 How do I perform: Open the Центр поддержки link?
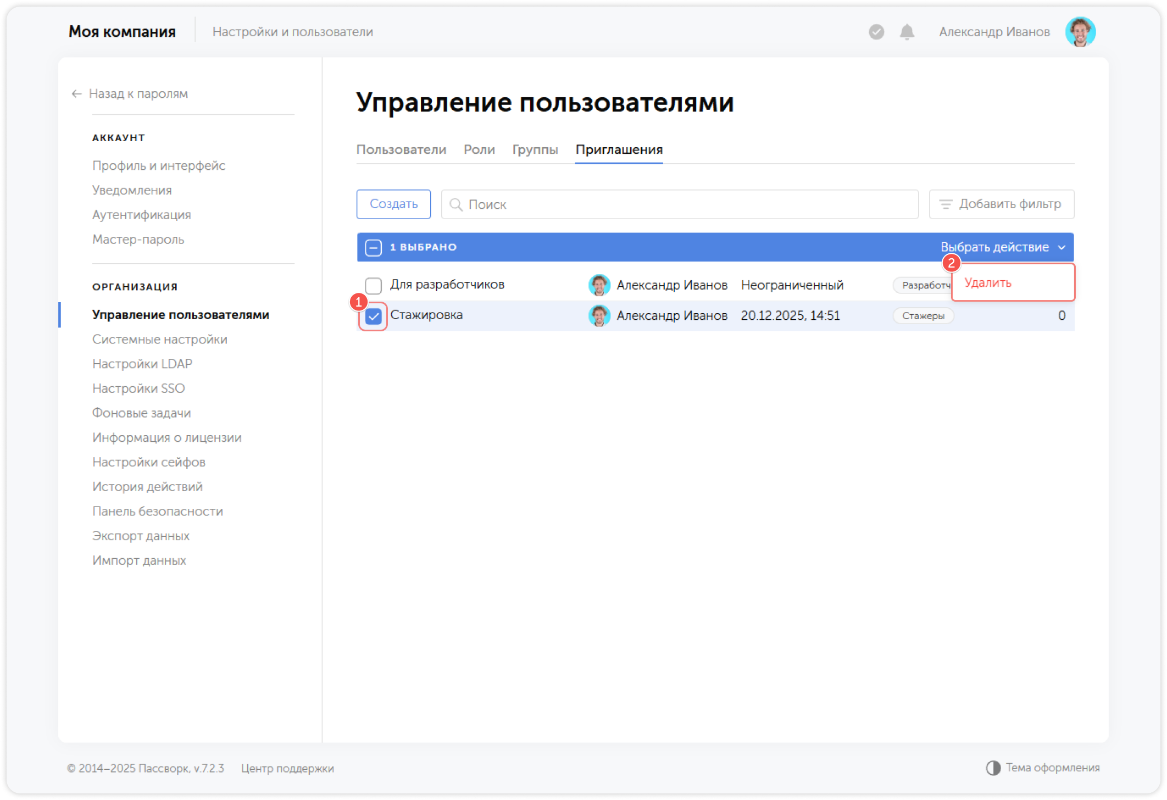tap(287, 768)
